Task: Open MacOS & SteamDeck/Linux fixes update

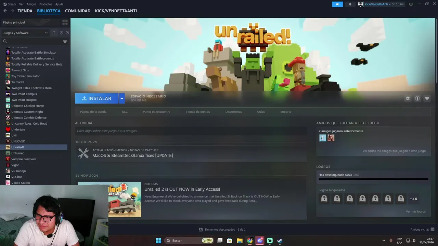Action: (x=132, y=155)
